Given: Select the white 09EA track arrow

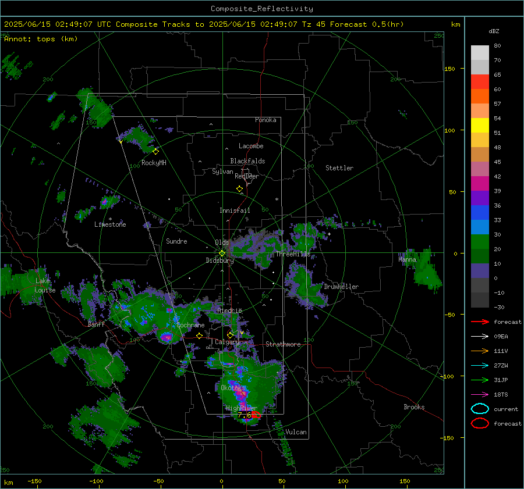Looking at the screenshot, I should point(480,337).
